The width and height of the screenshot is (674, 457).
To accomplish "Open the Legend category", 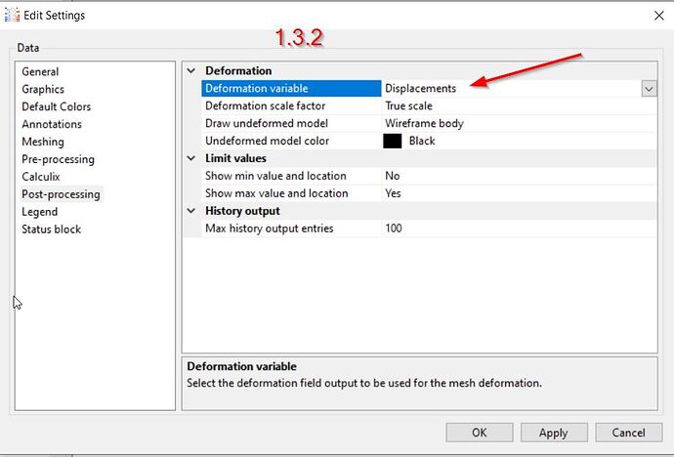I will click(39, 212).
